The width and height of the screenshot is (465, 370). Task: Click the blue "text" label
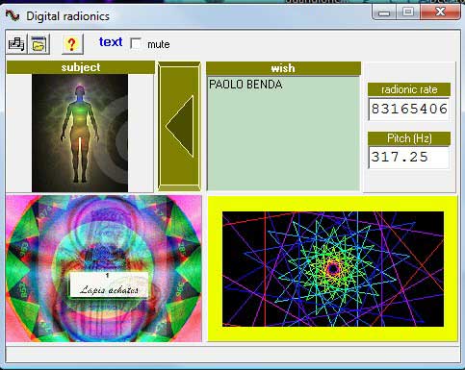click(x=111, y=42)
